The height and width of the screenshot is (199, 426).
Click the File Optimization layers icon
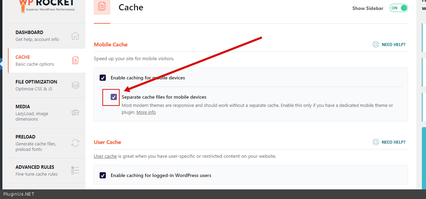pos(75,85)
